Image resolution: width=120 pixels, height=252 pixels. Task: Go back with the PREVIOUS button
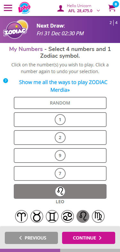coord(31,238)
